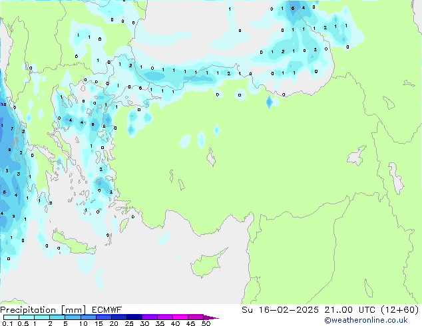422x326 pixels.
Task: Click the legend label "50"
Action: click(206, 323)
